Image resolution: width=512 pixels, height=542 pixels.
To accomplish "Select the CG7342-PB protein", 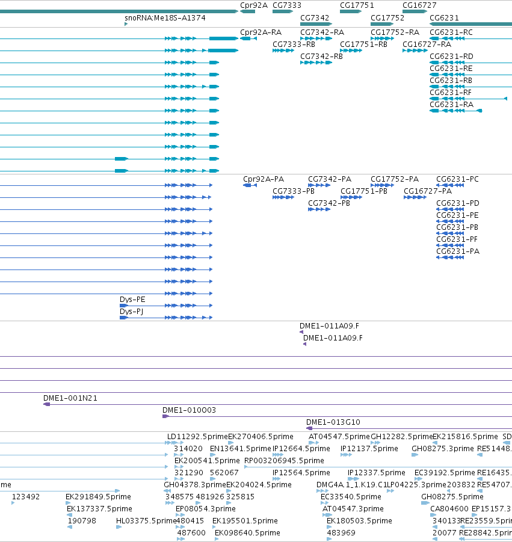I will (x=319, y=209).
